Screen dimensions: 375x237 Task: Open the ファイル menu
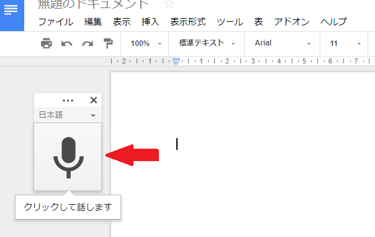[x=56, y=22]
